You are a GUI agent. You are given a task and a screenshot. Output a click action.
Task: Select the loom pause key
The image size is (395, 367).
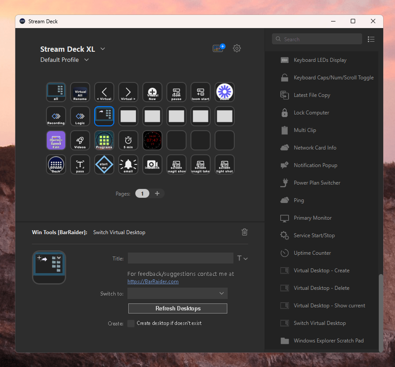tap(176, 92)
